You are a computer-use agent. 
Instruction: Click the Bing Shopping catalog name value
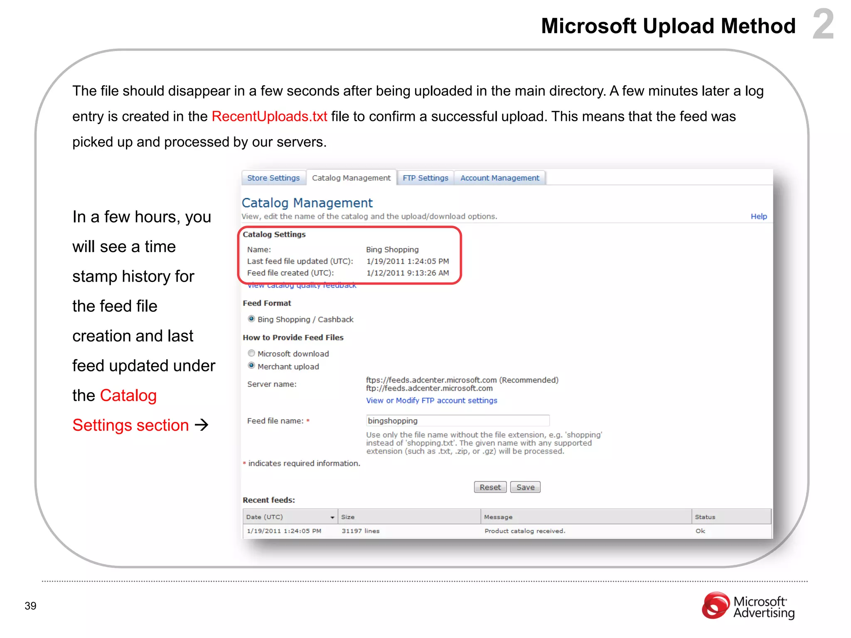pyautogui.click(x=392, y=250)
